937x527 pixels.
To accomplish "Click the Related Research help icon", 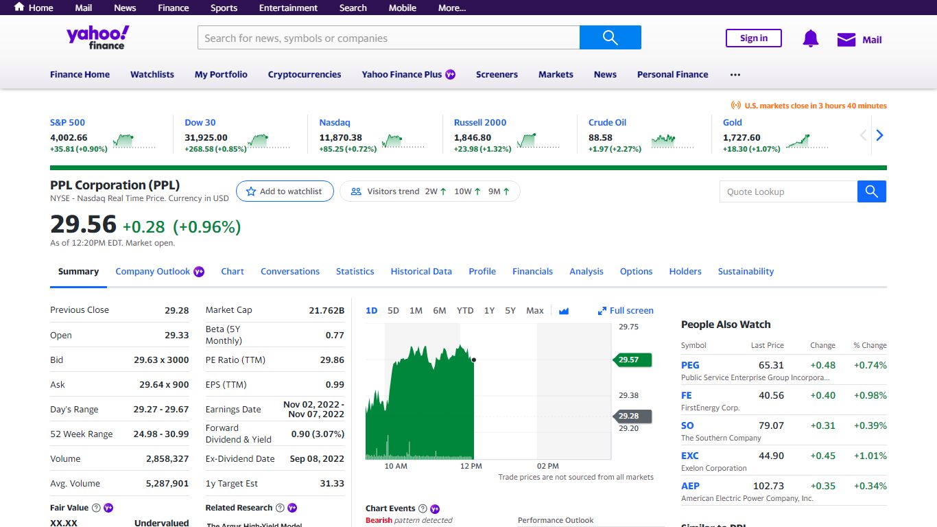I will [280, 508].
